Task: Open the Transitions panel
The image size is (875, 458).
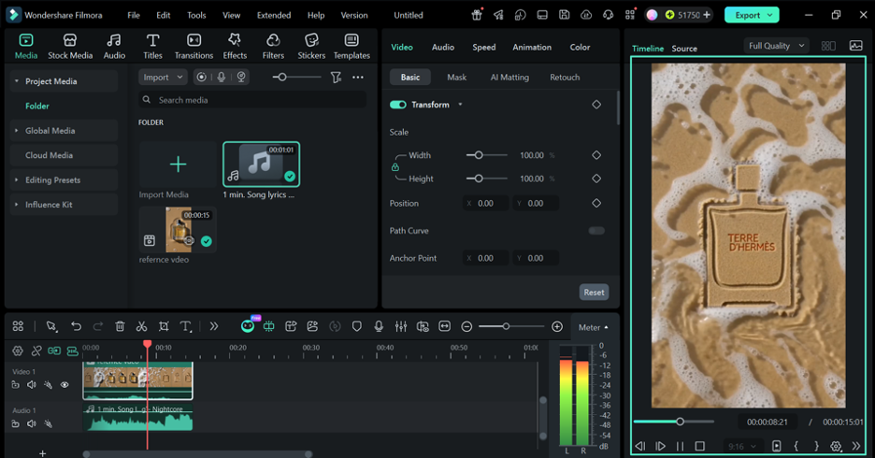Action: (194, 47)
